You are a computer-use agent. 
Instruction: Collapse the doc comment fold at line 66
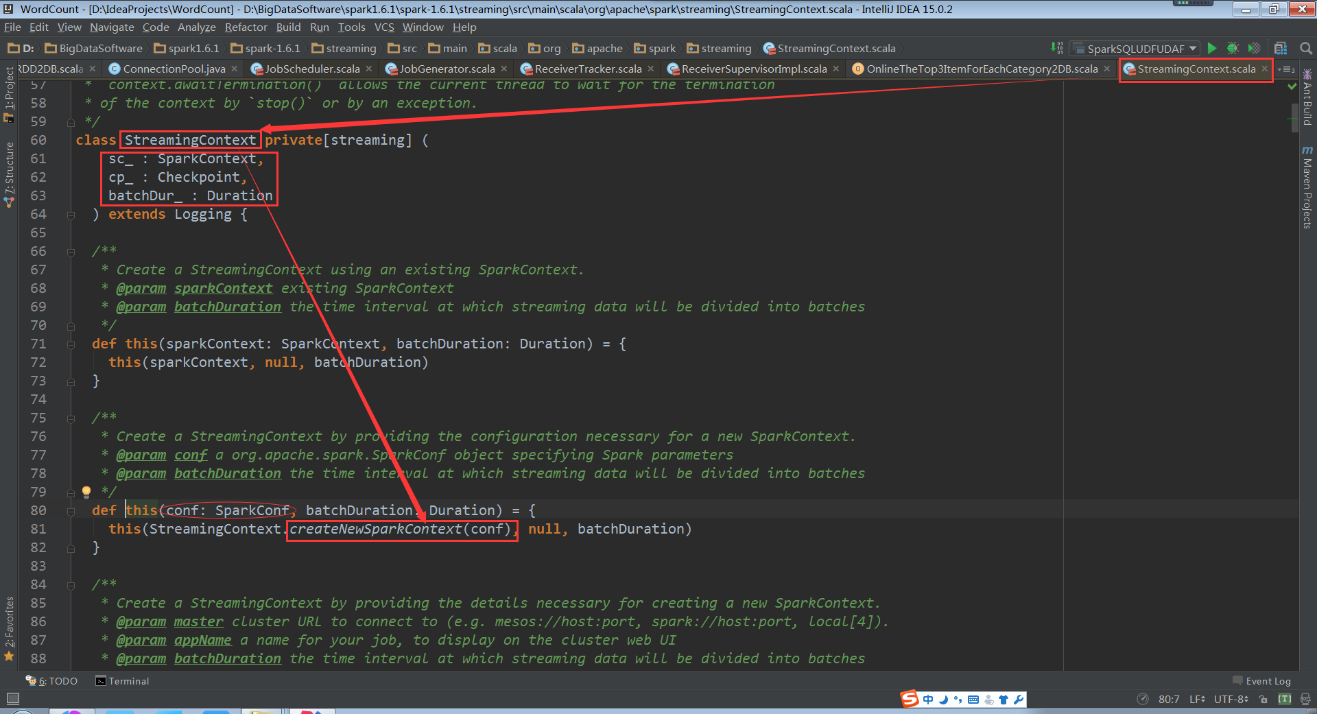pos(71,252)
